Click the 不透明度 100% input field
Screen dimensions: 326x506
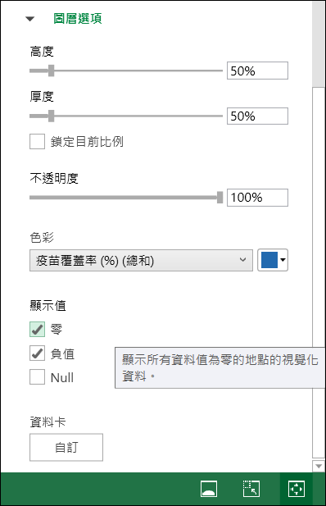click(x=257, y=198)
